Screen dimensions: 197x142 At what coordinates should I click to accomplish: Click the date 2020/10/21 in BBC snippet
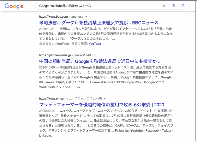click(x=47, y=29)
